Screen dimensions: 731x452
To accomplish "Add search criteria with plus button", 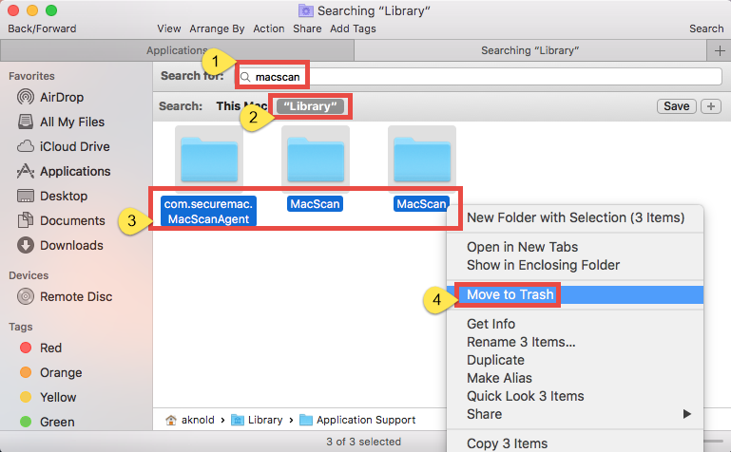I will (x=711, y=106).
